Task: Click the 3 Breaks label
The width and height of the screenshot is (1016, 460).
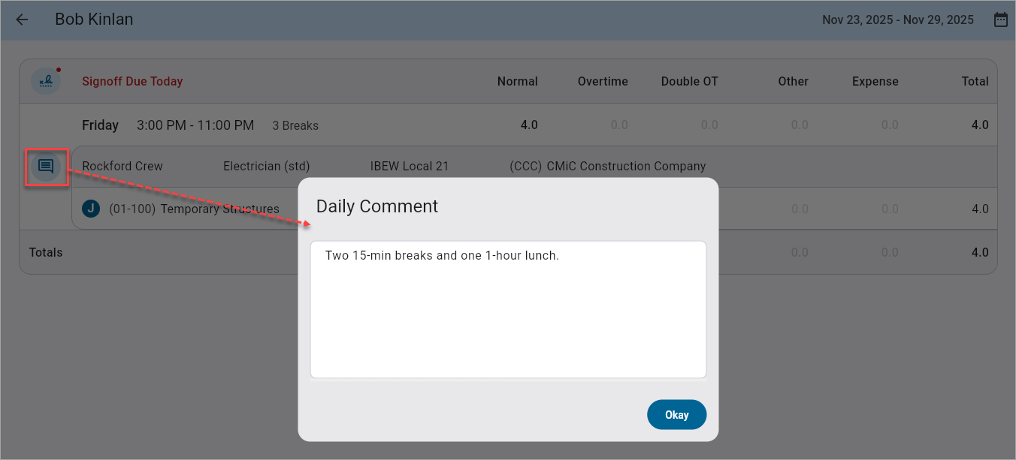Action: tap(295, 125)
